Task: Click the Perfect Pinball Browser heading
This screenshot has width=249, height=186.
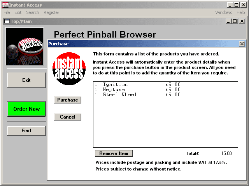Action: (105, 34)
